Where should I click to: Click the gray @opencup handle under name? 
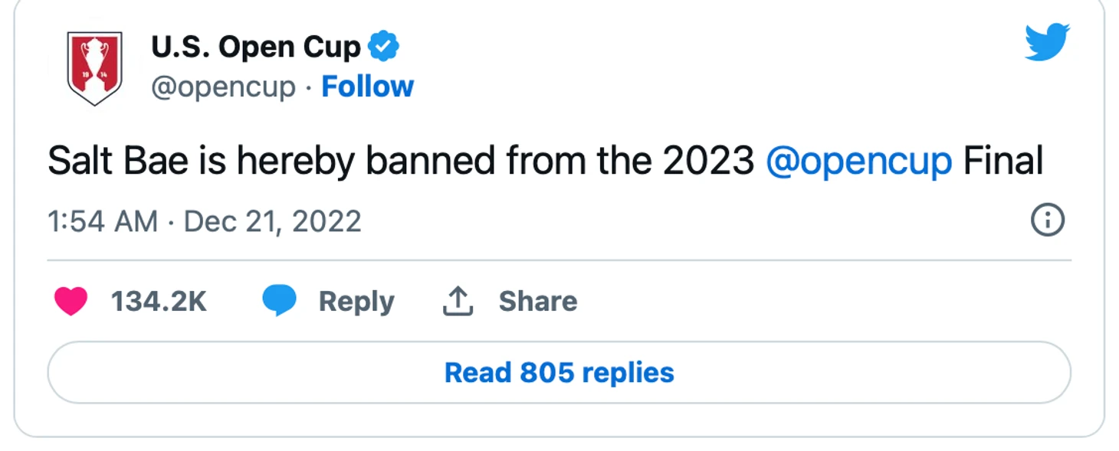223,87
